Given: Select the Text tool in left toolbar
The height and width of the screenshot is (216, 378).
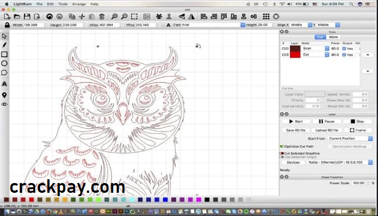Looking at the screenshot, I should coord(4,84).
